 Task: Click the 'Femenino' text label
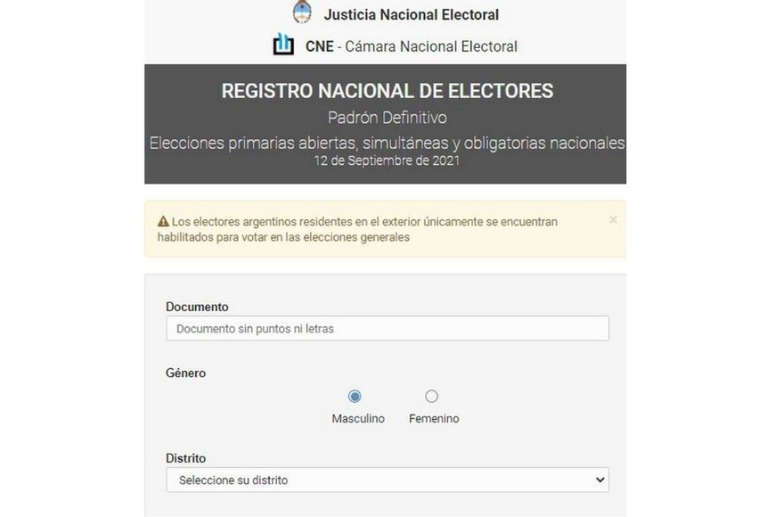coord(434,419)
